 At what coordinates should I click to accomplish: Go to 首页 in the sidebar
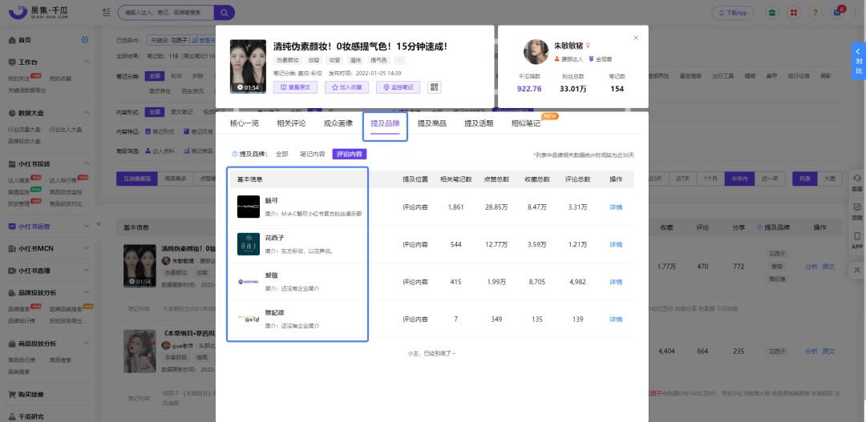point(25,40)
